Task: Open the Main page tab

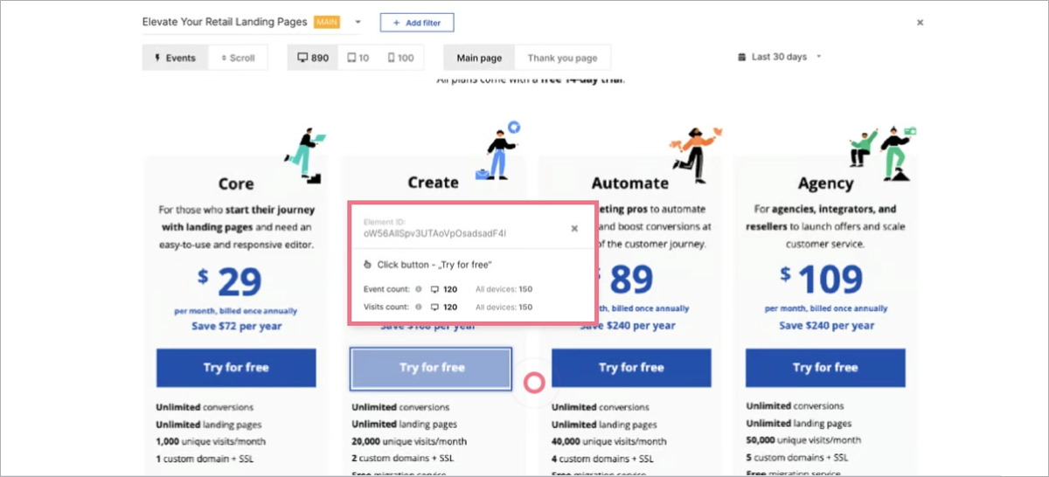Action: (x=479, y=58)
